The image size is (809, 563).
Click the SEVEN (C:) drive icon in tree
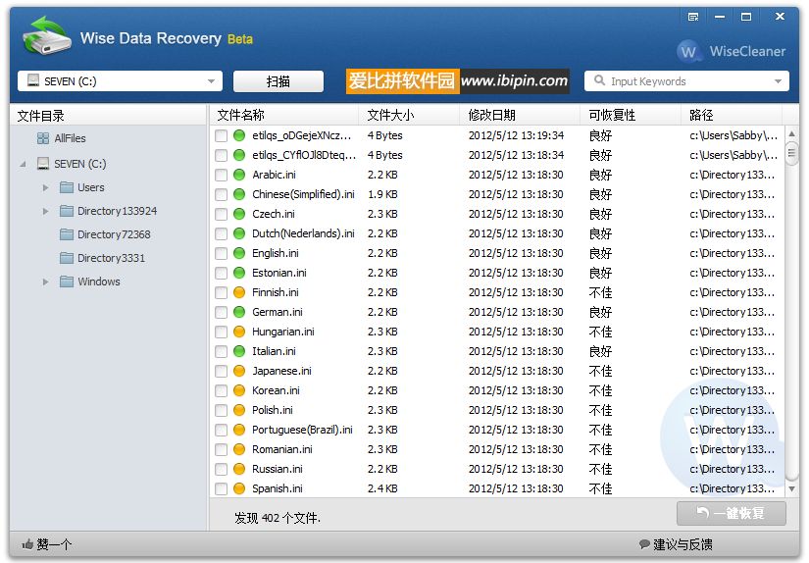coord(43,164)
